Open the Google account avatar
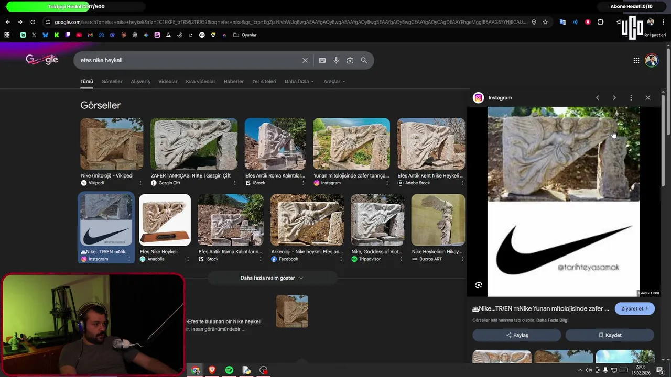Screen dimensions: 671x377 (652, 60)
